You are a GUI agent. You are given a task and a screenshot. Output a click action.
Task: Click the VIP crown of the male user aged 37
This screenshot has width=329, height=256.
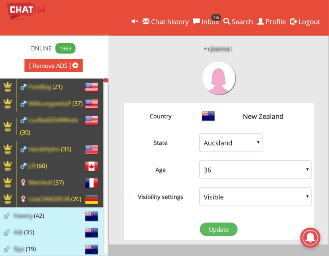point(8,104)
